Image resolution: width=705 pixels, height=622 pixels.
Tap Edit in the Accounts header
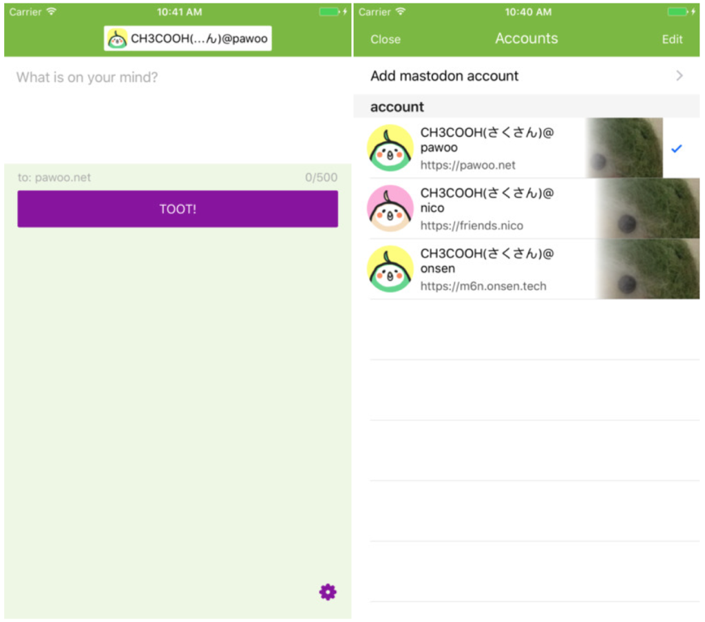[x=672, y=39]
